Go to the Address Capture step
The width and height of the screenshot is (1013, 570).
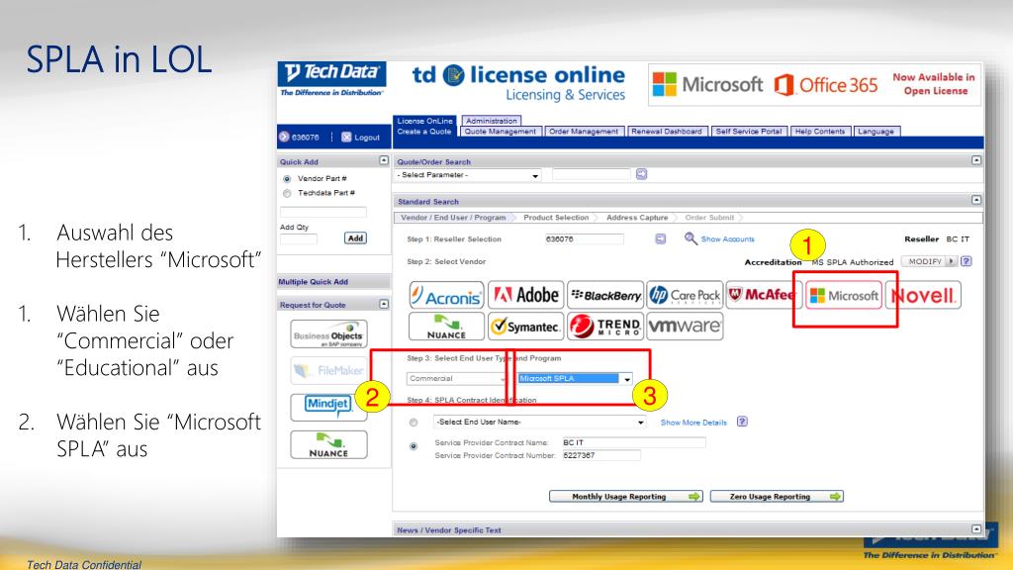point(637,218)
